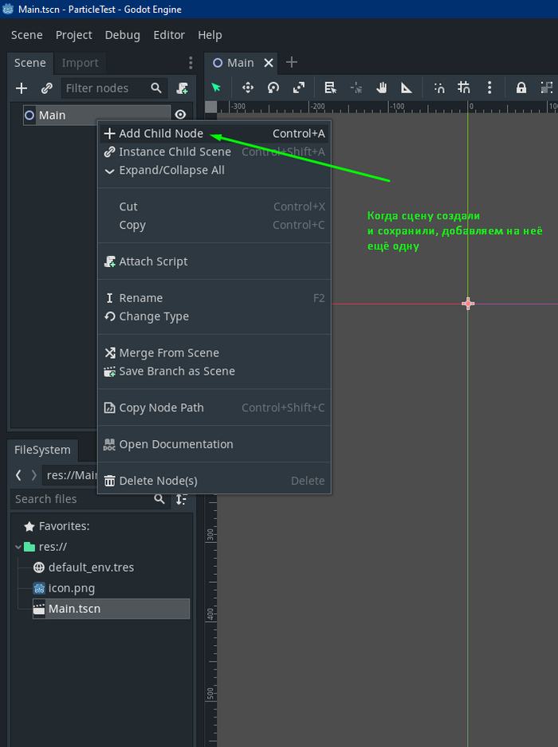The width and height of the screenshot is (558, 747).
Task: Select the Scale mode tool
Action: point(299,88)
